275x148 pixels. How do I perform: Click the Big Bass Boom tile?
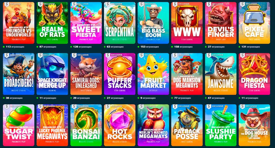153,23
